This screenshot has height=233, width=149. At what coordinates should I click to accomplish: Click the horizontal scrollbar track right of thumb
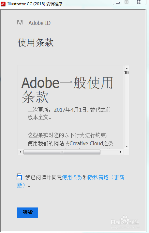pos(110,152)
